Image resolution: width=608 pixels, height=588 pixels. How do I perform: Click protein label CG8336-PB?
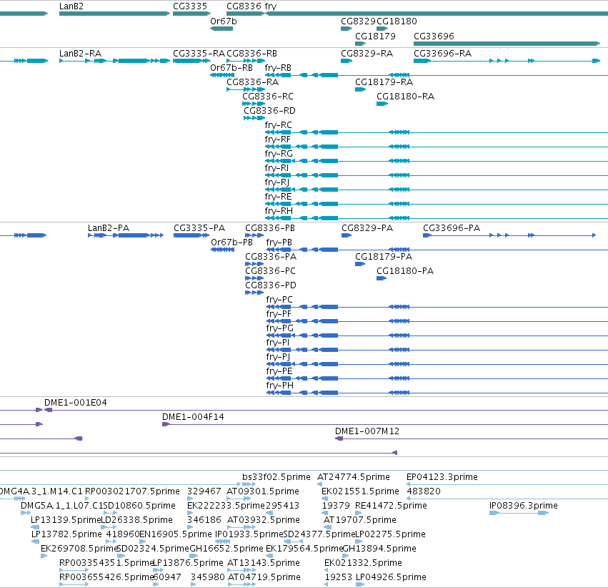pyautogui.click(x=270, y=227)
